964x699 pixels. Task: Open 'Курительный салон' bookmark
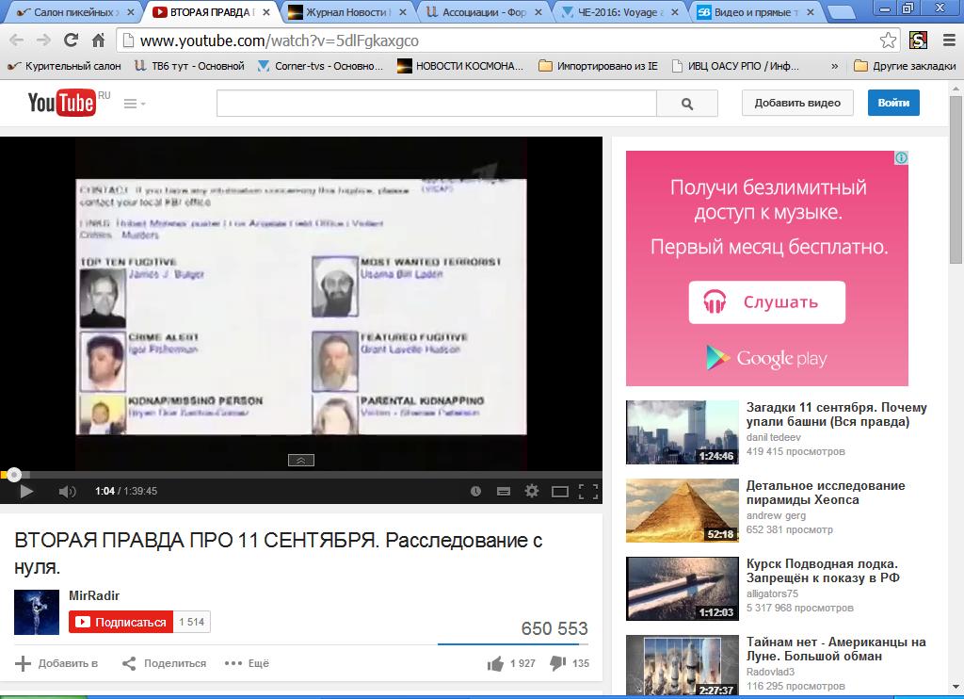coord(64,66)
